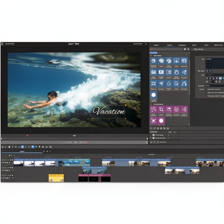
Task: Toggle italic text formatting
Action: point(210,78)
